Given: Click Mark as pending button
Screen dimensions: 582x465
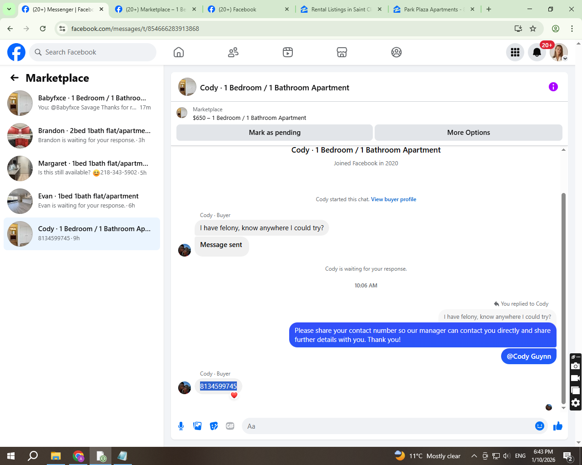Looking at the screenshot, I should 275,133.
